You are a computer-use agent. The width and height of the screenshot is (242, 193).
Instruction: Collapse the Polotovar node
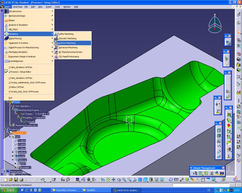(13, 160)
